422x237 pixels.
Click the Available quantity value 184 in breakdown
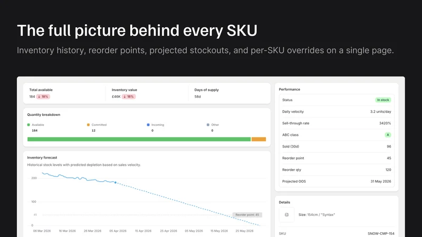click(35, 130)
